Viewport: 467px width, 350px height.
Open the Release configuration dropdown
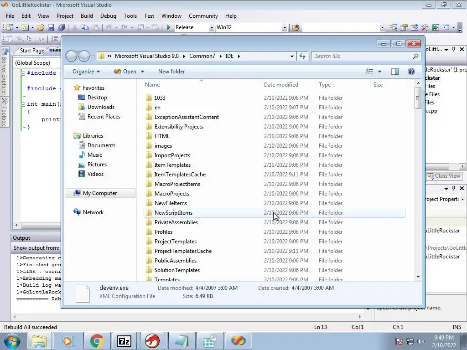[x=212, y=27]
